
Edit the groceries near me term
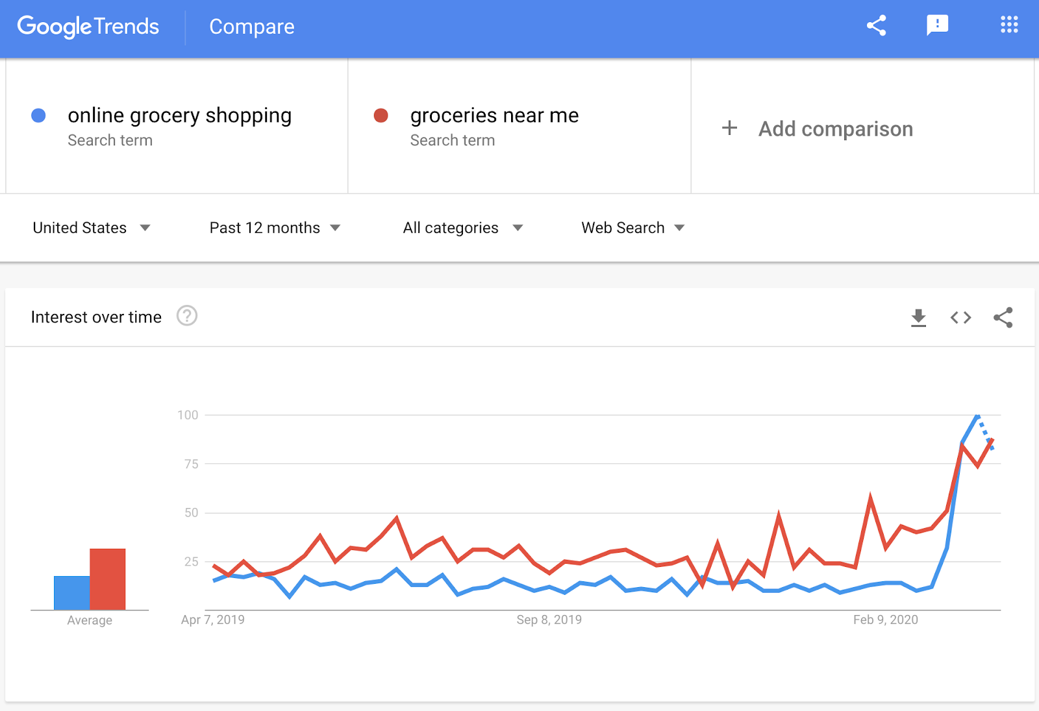tap(494, 115)
